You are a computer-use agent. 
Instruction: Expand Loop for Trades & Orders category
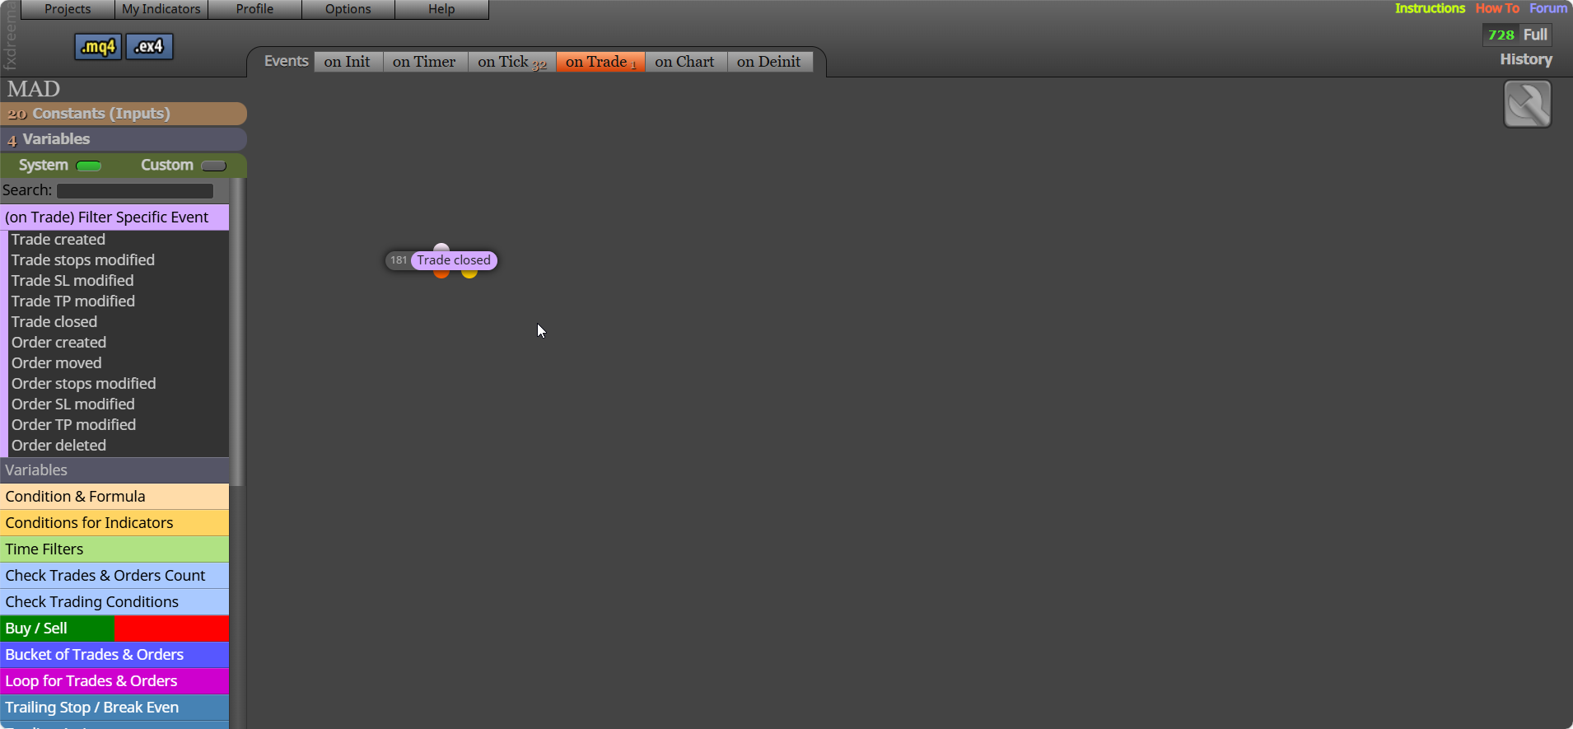114,681
